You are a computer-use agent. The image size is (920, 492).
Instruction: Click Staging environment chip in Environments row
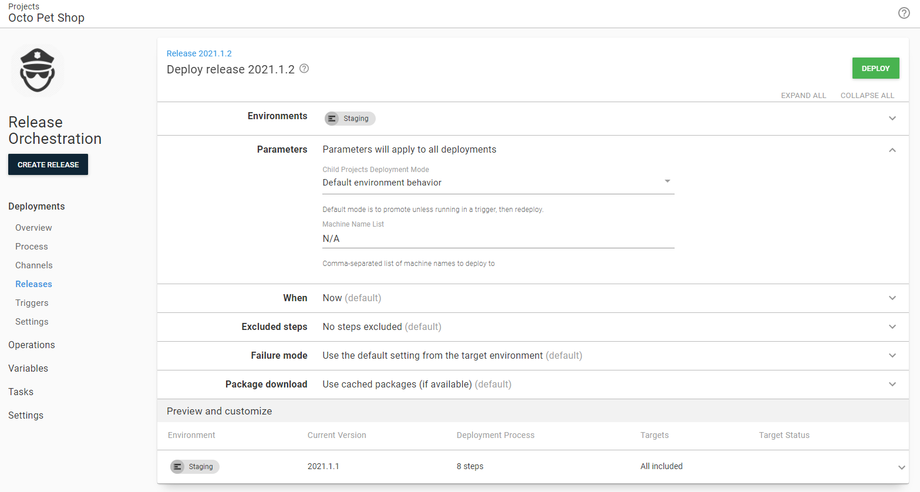point(350,119)
